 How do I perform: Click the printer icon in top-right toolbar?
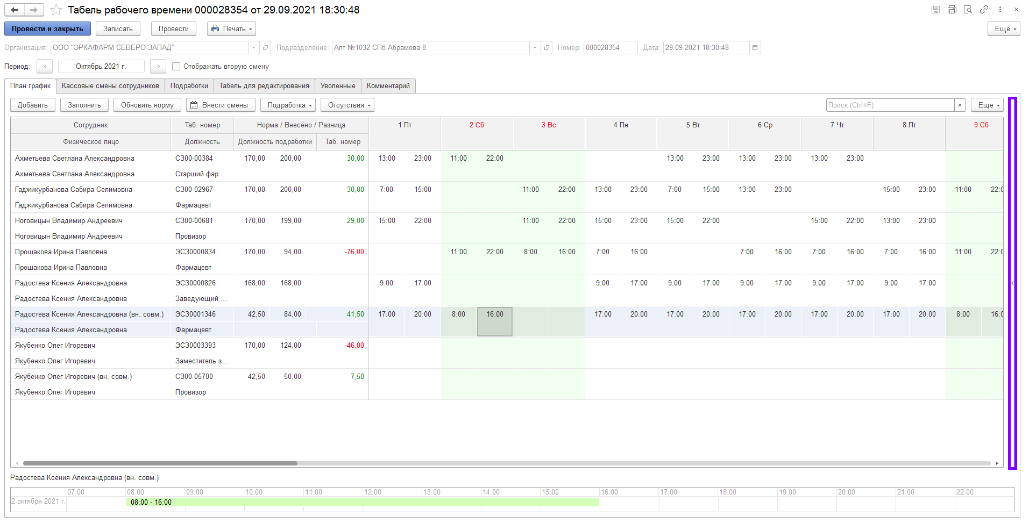point(952,10)
